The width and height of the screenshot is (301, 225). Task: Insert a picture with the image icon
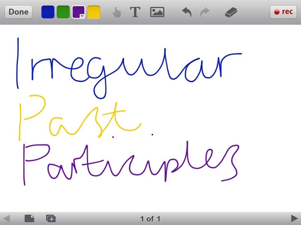point(157,12)
